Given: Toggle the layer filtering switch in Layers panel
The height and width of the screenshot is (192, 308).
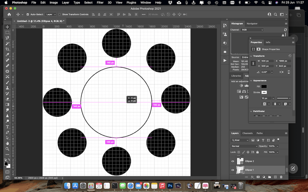Looking at the screenshot, I should tap(278, 140).
